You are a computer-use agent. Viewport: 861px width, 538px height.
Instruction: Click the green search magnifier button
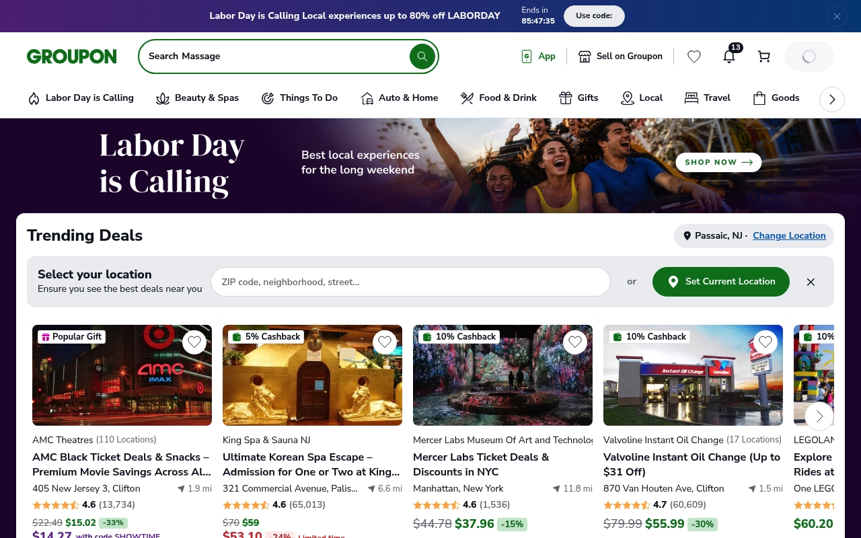(x=422, y=56)
